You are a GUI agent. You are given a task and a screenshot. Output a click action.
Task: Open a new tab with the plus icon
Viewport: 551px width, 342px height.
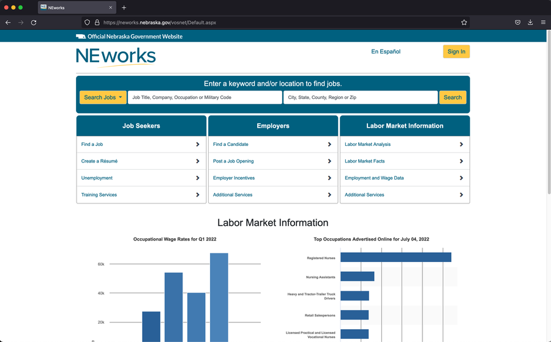tap(124, 8)
